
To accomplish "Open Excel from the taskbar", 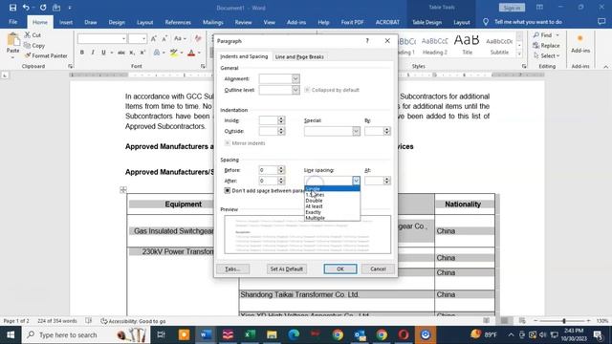I will 250,334.
